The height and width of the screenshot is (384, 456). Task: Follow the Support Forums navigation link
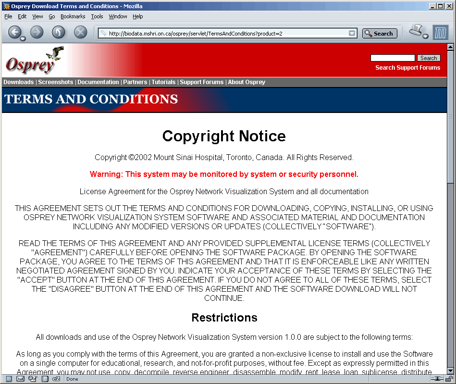tap(201, 82)
